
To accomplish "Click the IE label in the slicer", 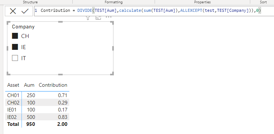I will pos(24,47).
